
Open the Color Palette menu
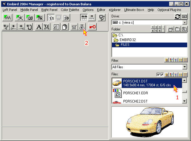[x=70, y=10]
